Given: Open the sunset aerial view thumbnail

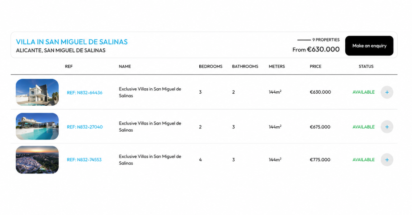Looking at the screenshot, I should 37,160.
